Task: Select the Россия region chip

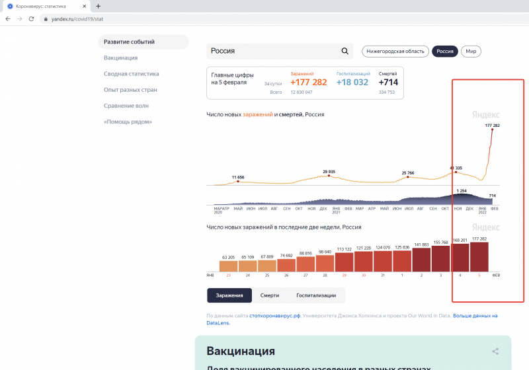Action: tap(444, 52)
